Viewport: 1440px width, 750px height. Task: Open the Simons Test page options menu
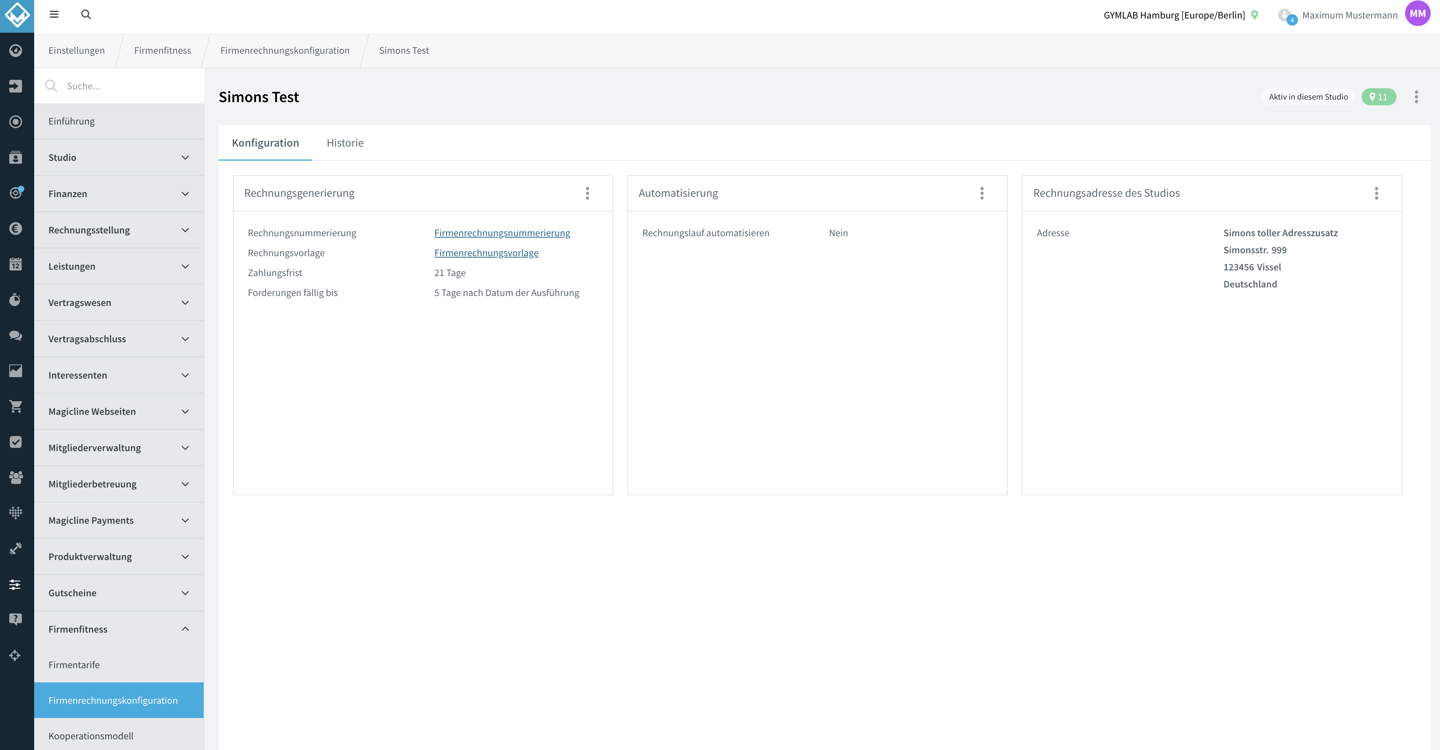tap(1416, 97)
